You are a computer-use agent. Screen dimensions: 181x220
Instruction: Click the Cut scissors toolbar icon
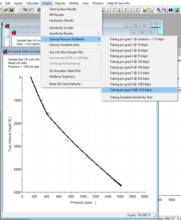pyautogui.click(x=19, y=10)
